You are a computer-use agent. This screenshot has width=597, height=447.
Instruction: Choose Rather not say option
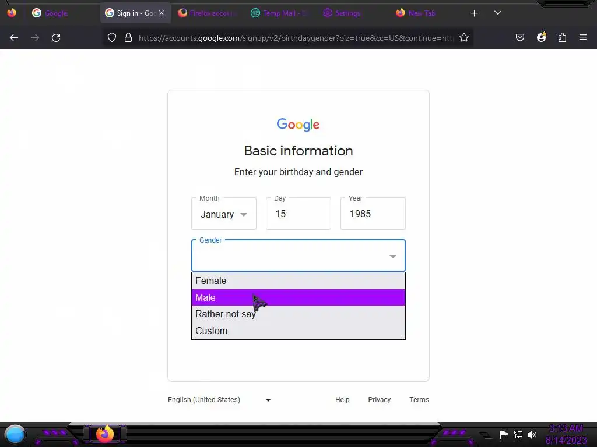(298, 314)
